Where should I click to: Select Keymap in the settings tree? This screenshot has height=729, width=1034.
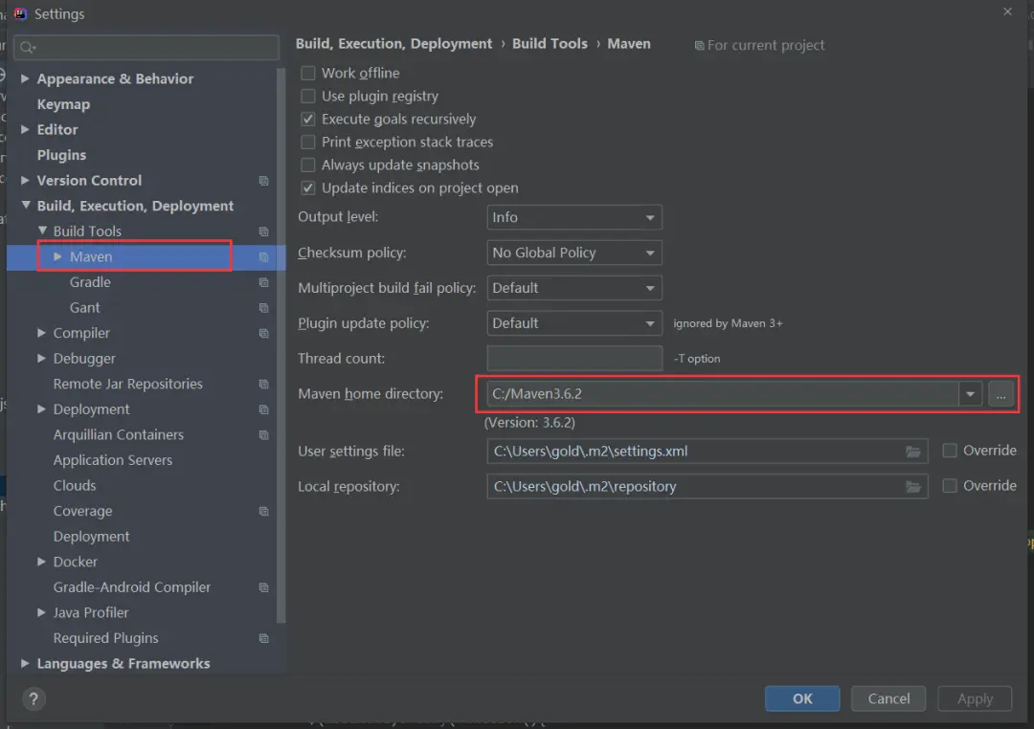[x=63, y=104]
